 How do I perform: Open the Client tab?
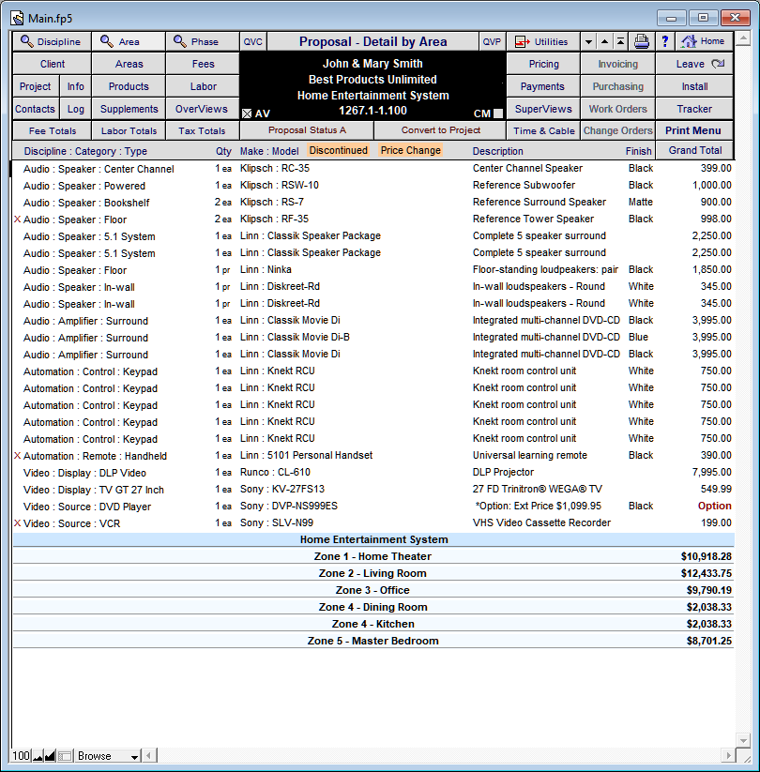click(53, 64)
